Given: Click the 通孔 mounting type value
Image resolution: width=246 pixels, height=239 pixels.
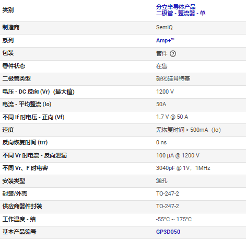Looking at the screenshot, I should pos(161,180).
